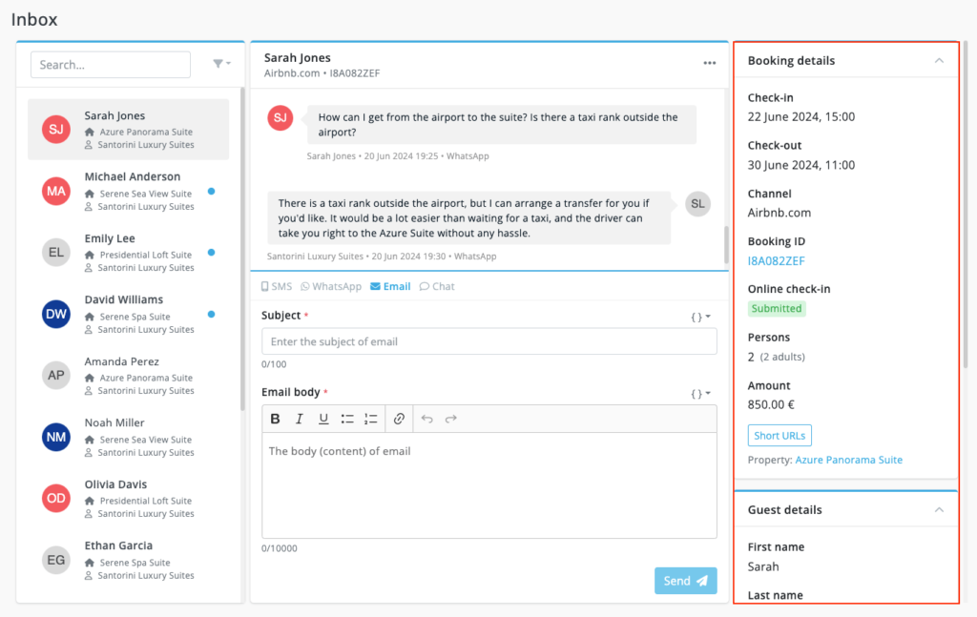Screen dimensions: 977x617
Task: Click inside the email body text area
Action: pyautogui.click(x=489, y=485)
